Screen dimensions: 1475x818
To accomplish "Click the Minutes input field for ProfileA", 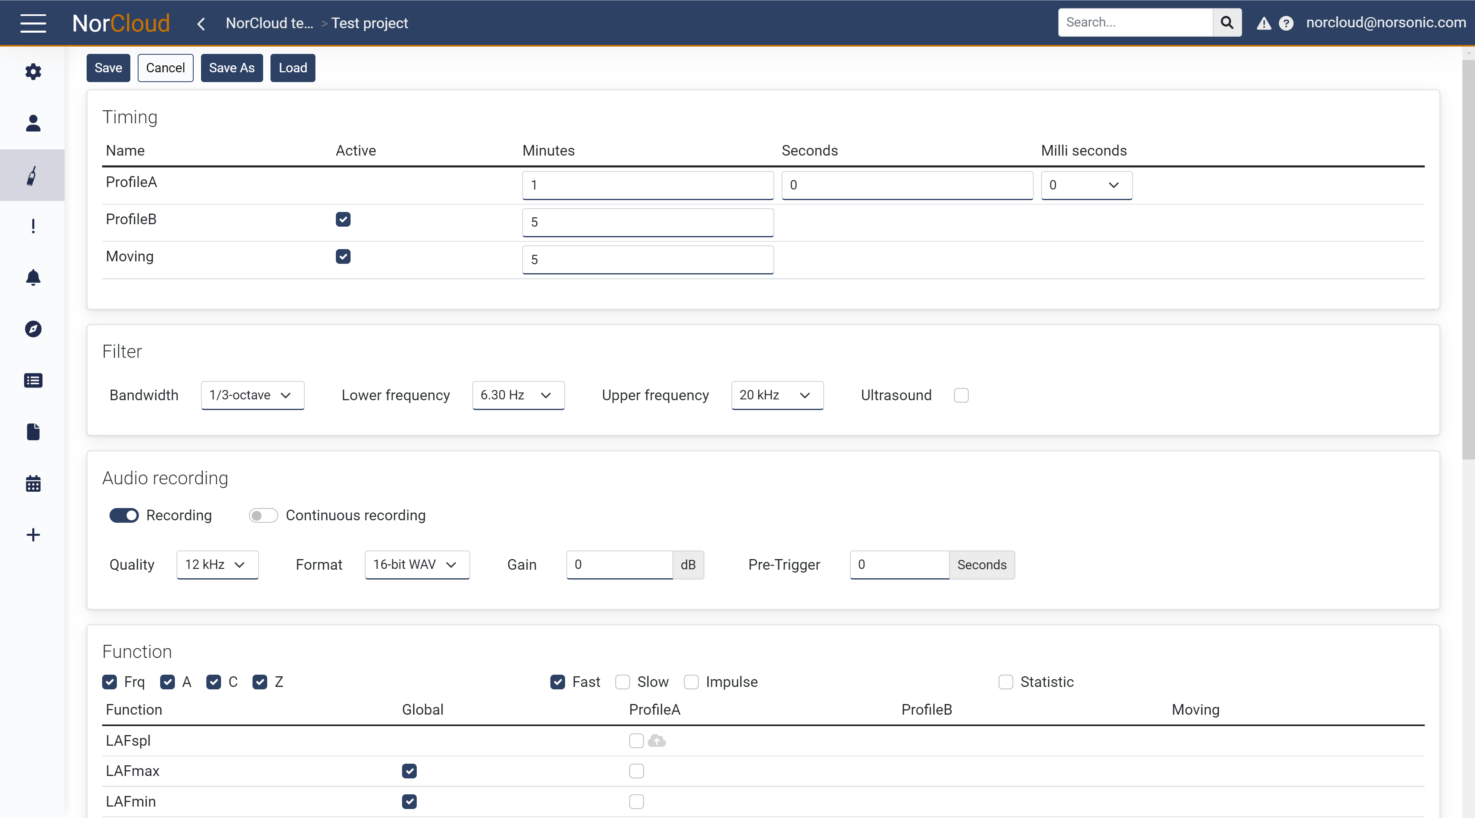I will coord(648,184).
